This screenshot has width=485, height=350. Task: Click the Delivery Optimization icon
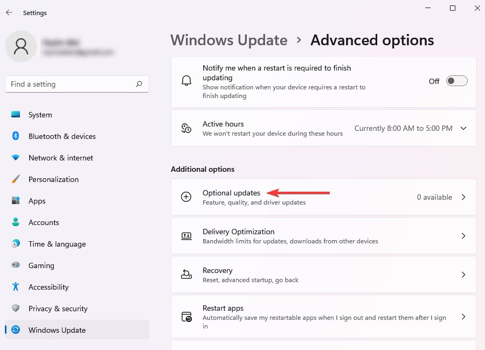tap(186, 236)
